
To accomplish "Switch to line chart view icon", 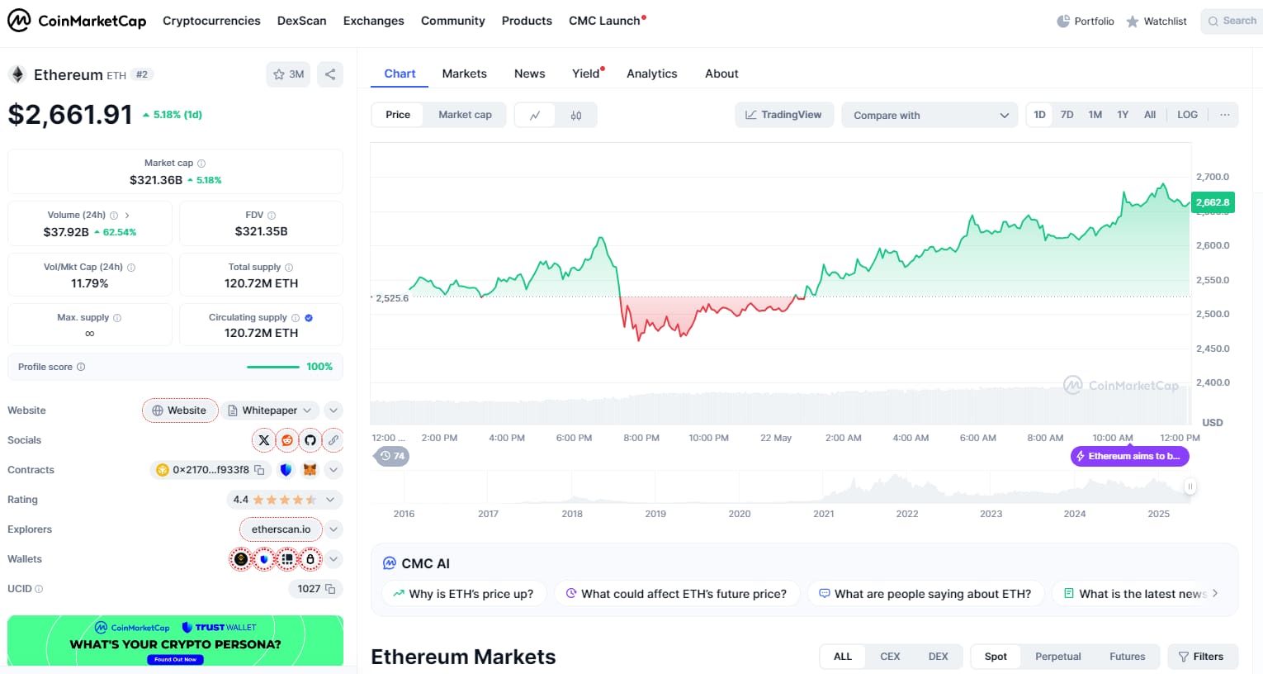I will click(x=535, y=116).
